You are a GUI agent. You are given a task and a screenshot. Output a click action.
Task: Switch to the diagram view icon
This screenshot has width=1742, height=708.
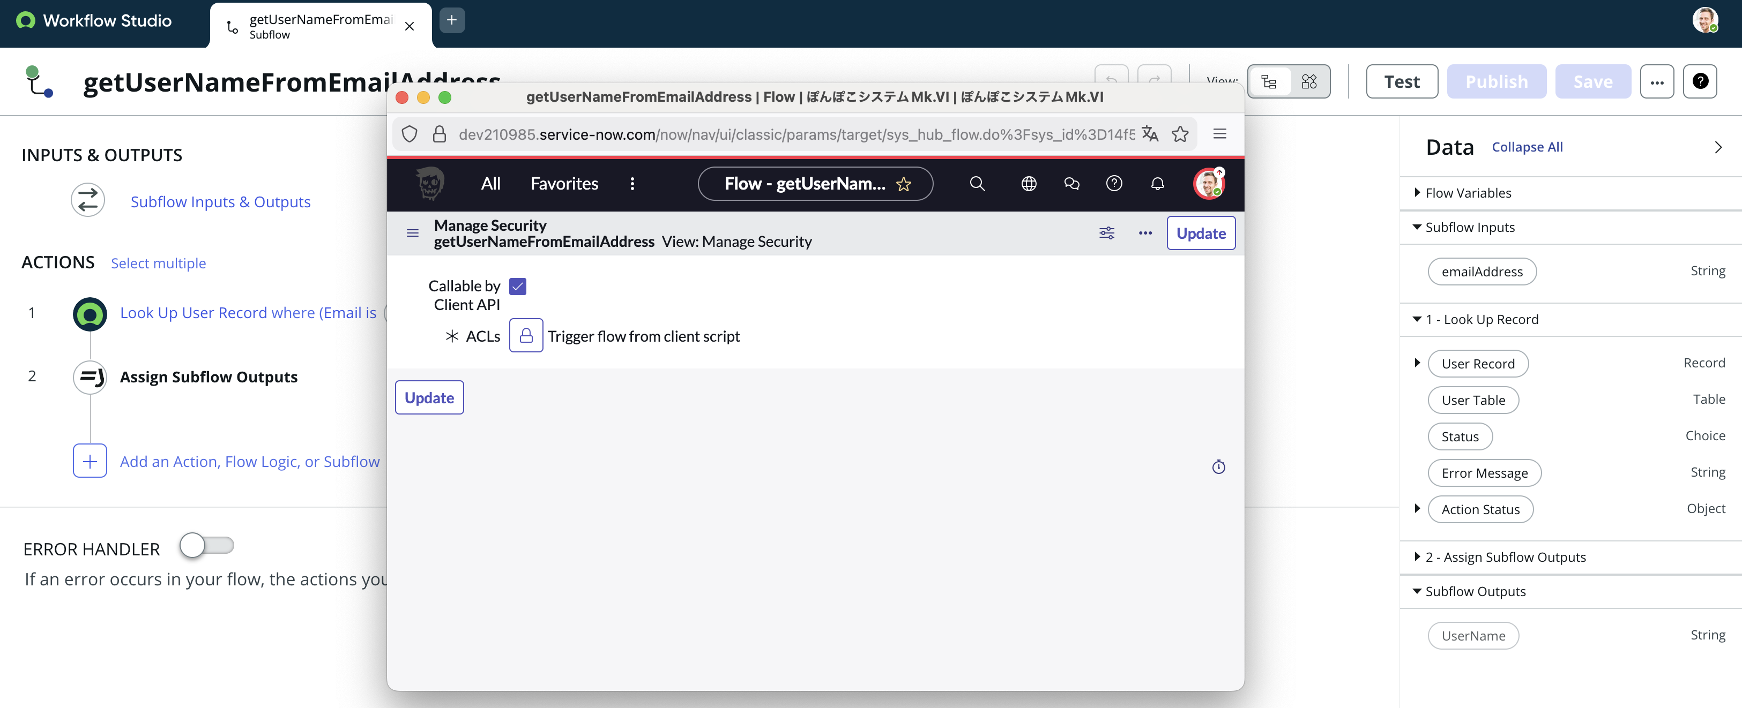(x=1308, y=82)
